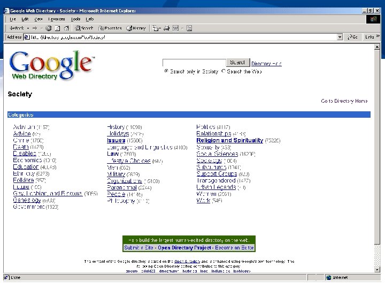Reload the page with the Refresh icon
This screenshot has width=385, height=289.
57,28
